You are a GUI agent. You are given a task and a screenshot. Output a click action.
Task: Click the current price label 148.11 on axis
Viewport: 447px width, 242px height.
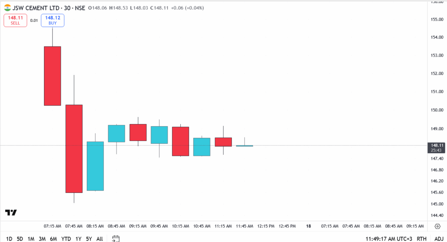[437, 145]
